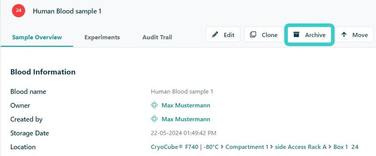
Task: Open the Sample Overview tab
Action: coord(37,37)
